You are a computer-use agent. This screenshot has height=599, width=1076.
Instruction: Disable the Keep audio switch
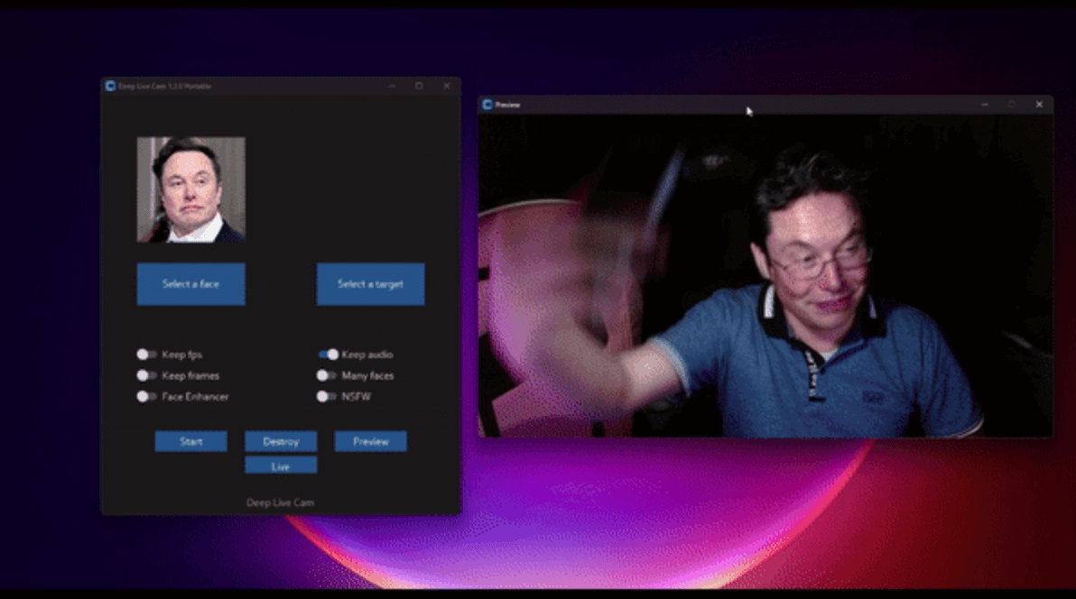328,355
